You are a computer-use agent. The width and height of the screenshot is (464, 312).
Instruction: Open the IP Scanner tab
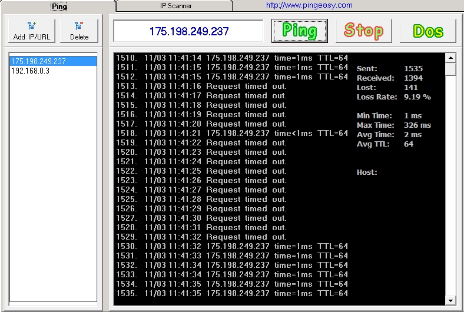[175, 6]
